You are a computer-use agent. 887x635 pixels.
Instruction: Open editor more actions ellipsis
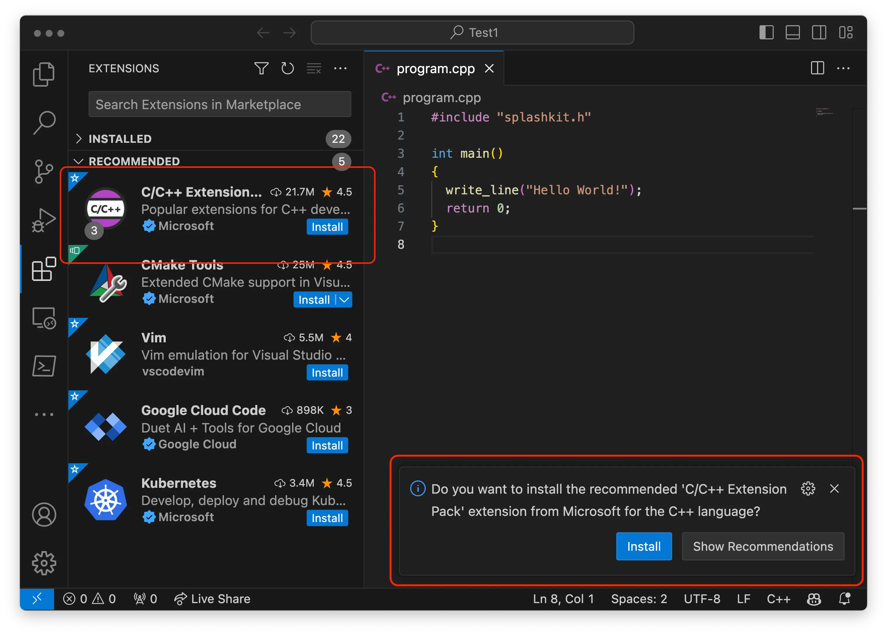tap(843, 68)
